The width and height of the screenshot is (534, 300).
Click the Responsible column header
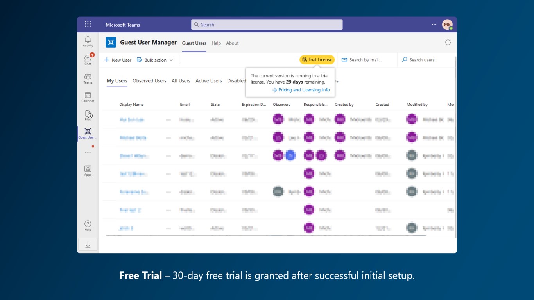315,105
